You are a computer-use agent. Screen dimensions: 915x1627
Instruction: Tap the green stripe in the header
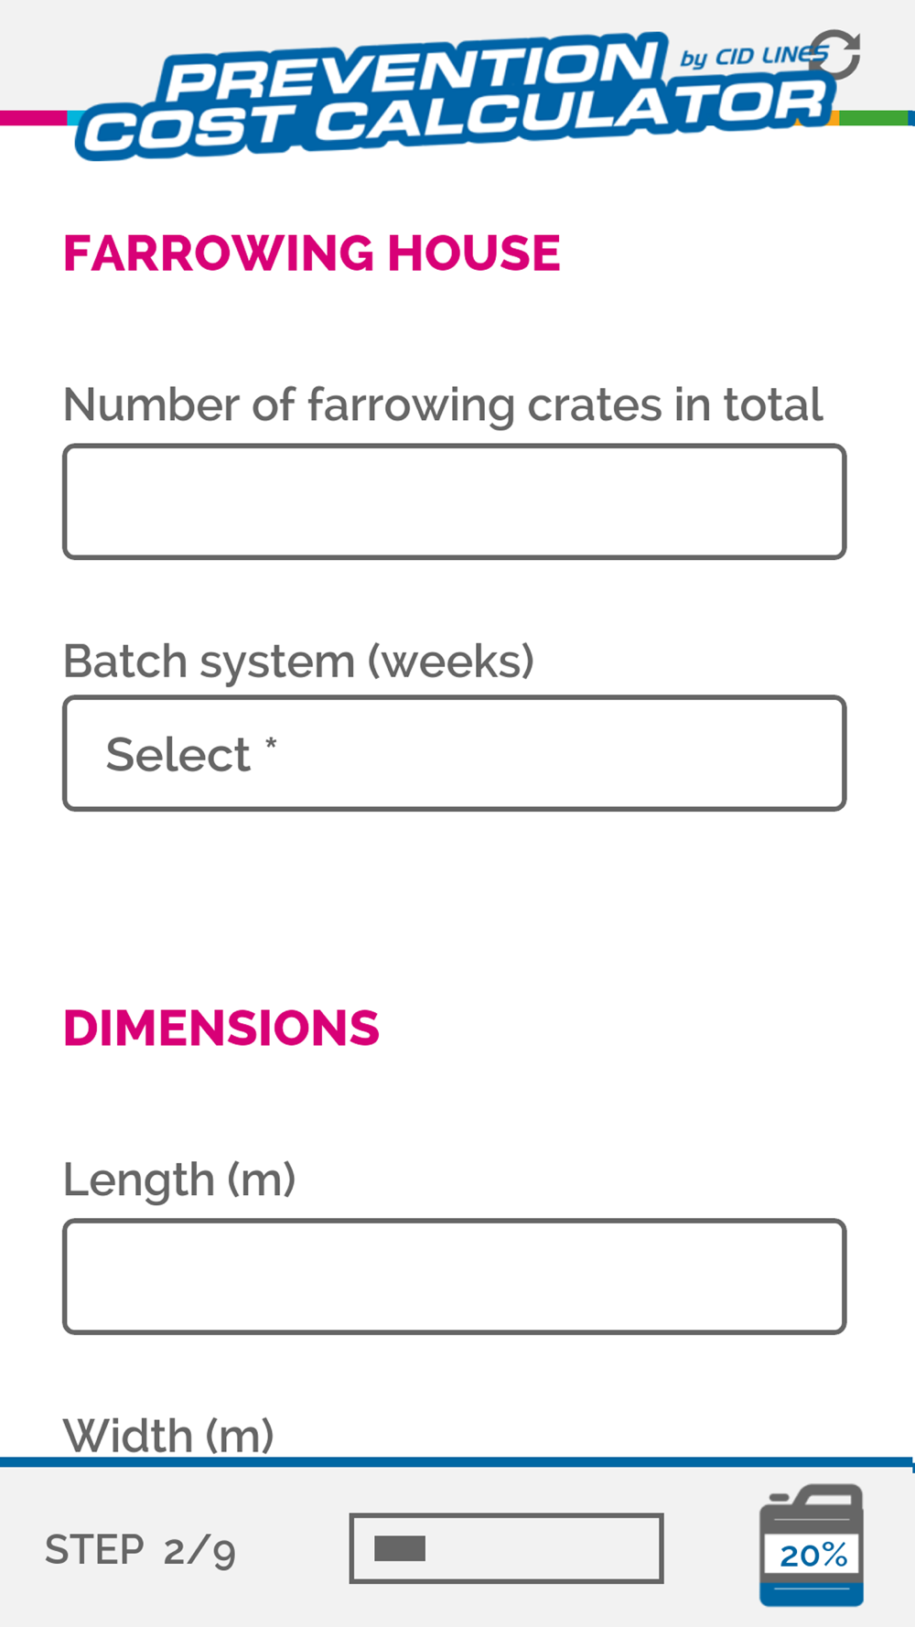tap(874, 118)
